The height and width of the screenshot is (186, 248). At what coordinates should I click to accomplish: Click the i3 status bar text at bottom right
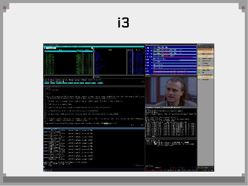pos(179,170)
